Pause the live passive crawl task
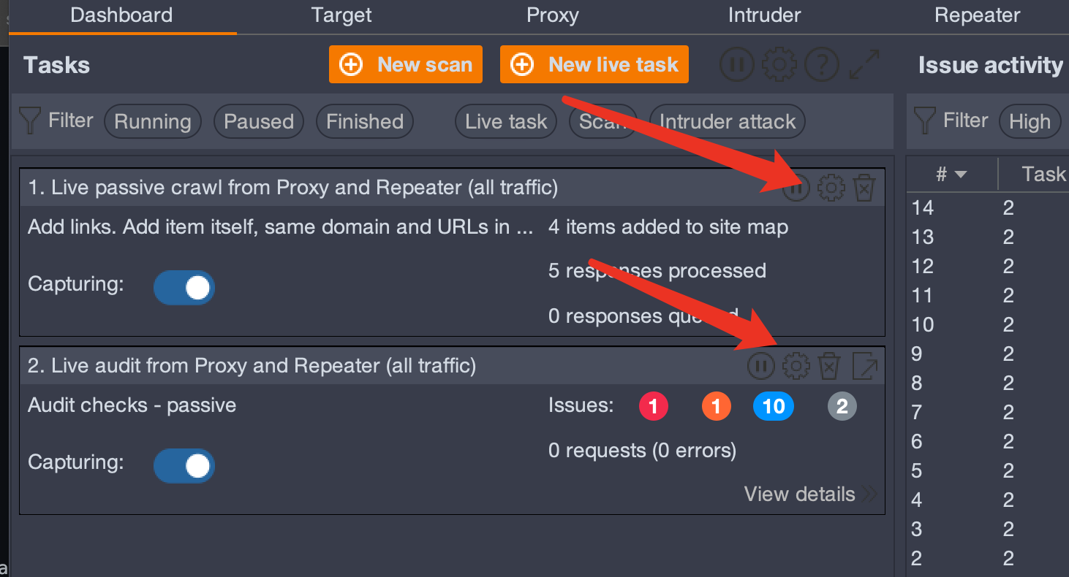The width and height of the screenshot is (1069, 577). (797, 188)
